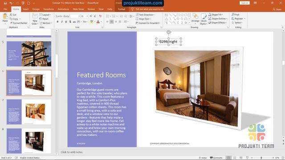Cut the selection with scissors icon

click(x=13, y=15)
